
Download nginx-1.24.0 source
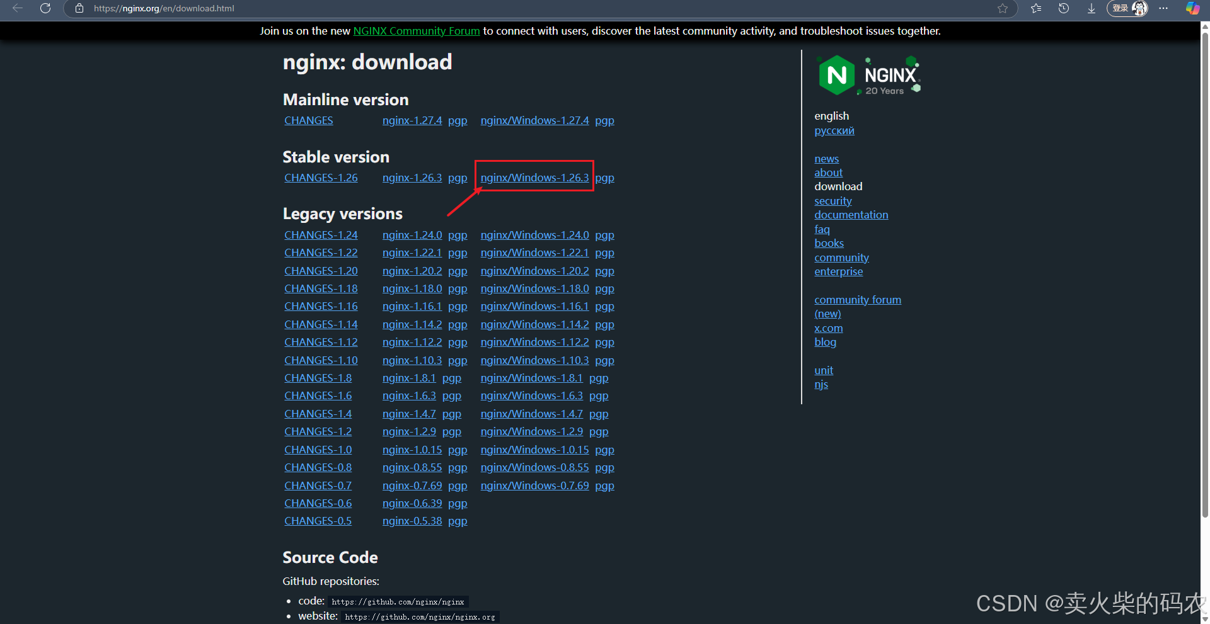[x=412, y=235]
